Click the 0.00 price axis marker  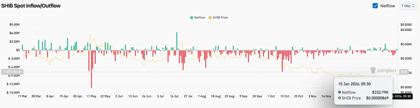tap(404, 72)
